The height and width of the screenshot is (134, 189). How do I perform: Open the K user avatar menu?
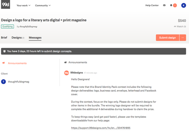pos(183,5)
